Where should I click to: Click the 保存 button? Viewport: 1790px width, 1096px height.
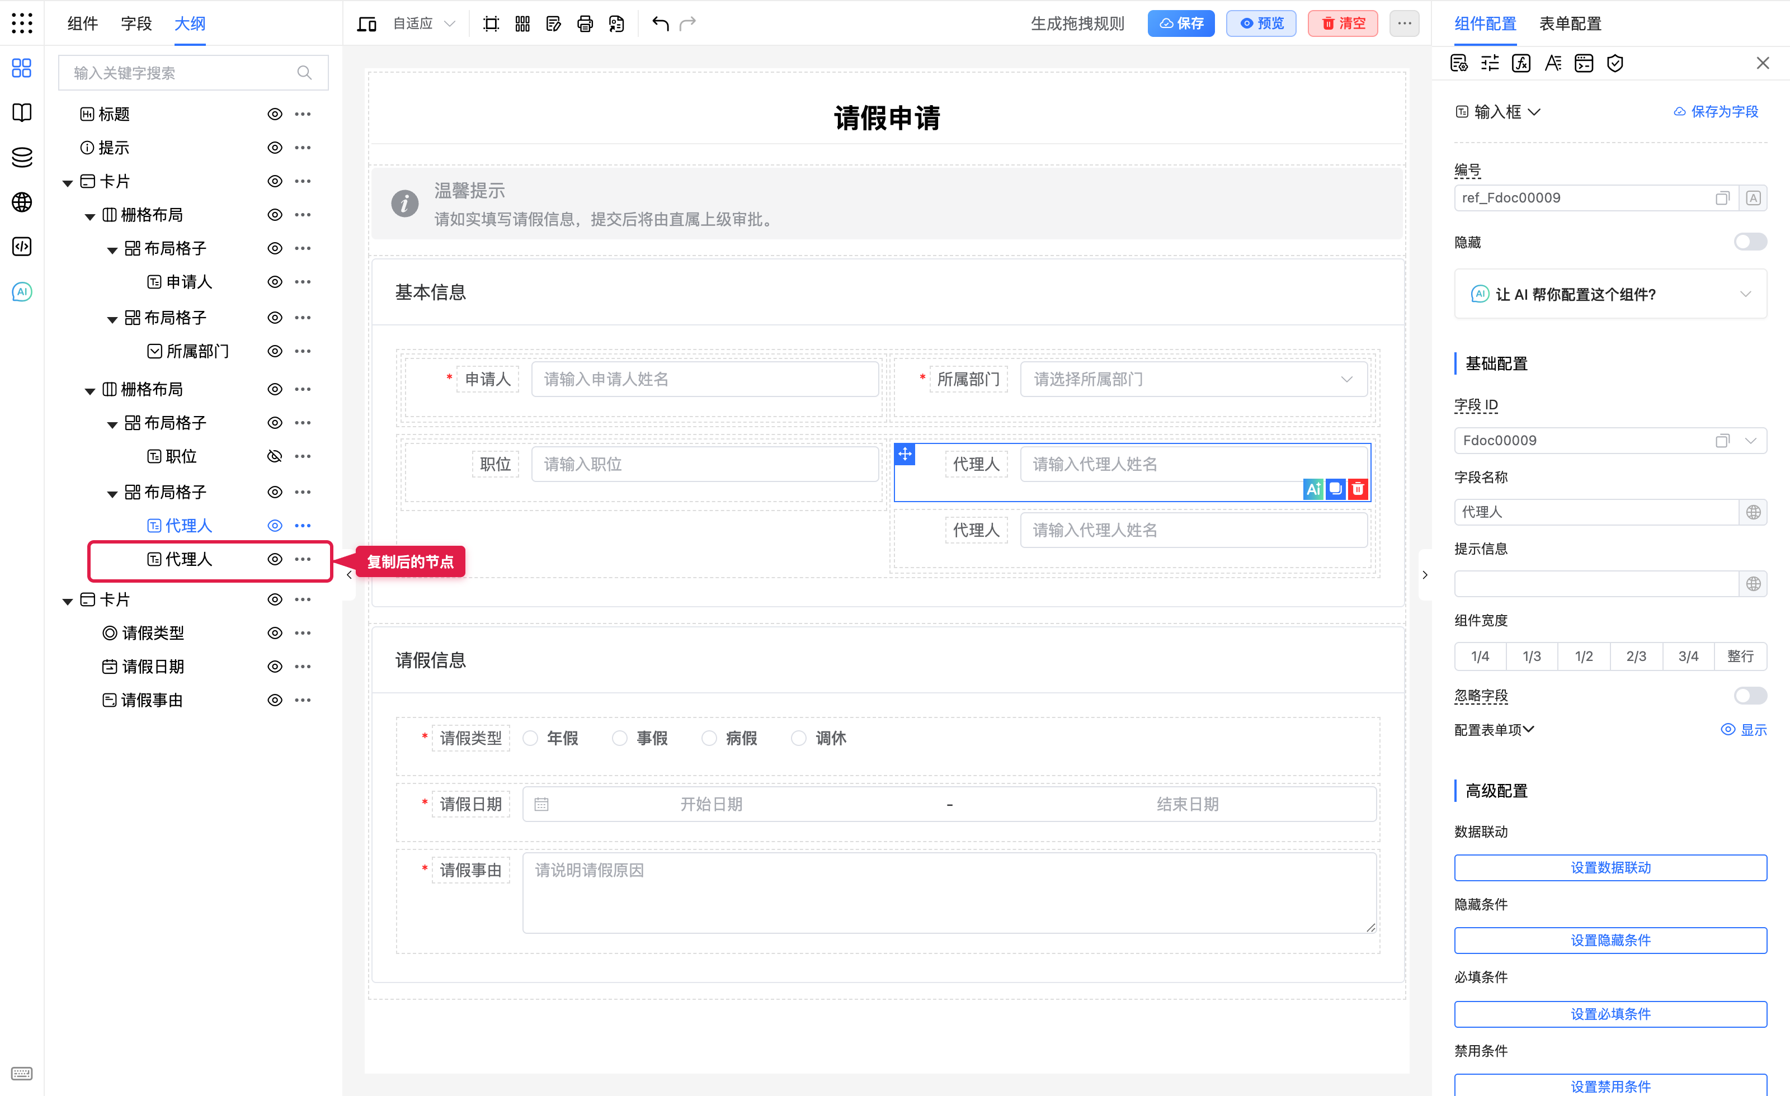click(1180, 23)
